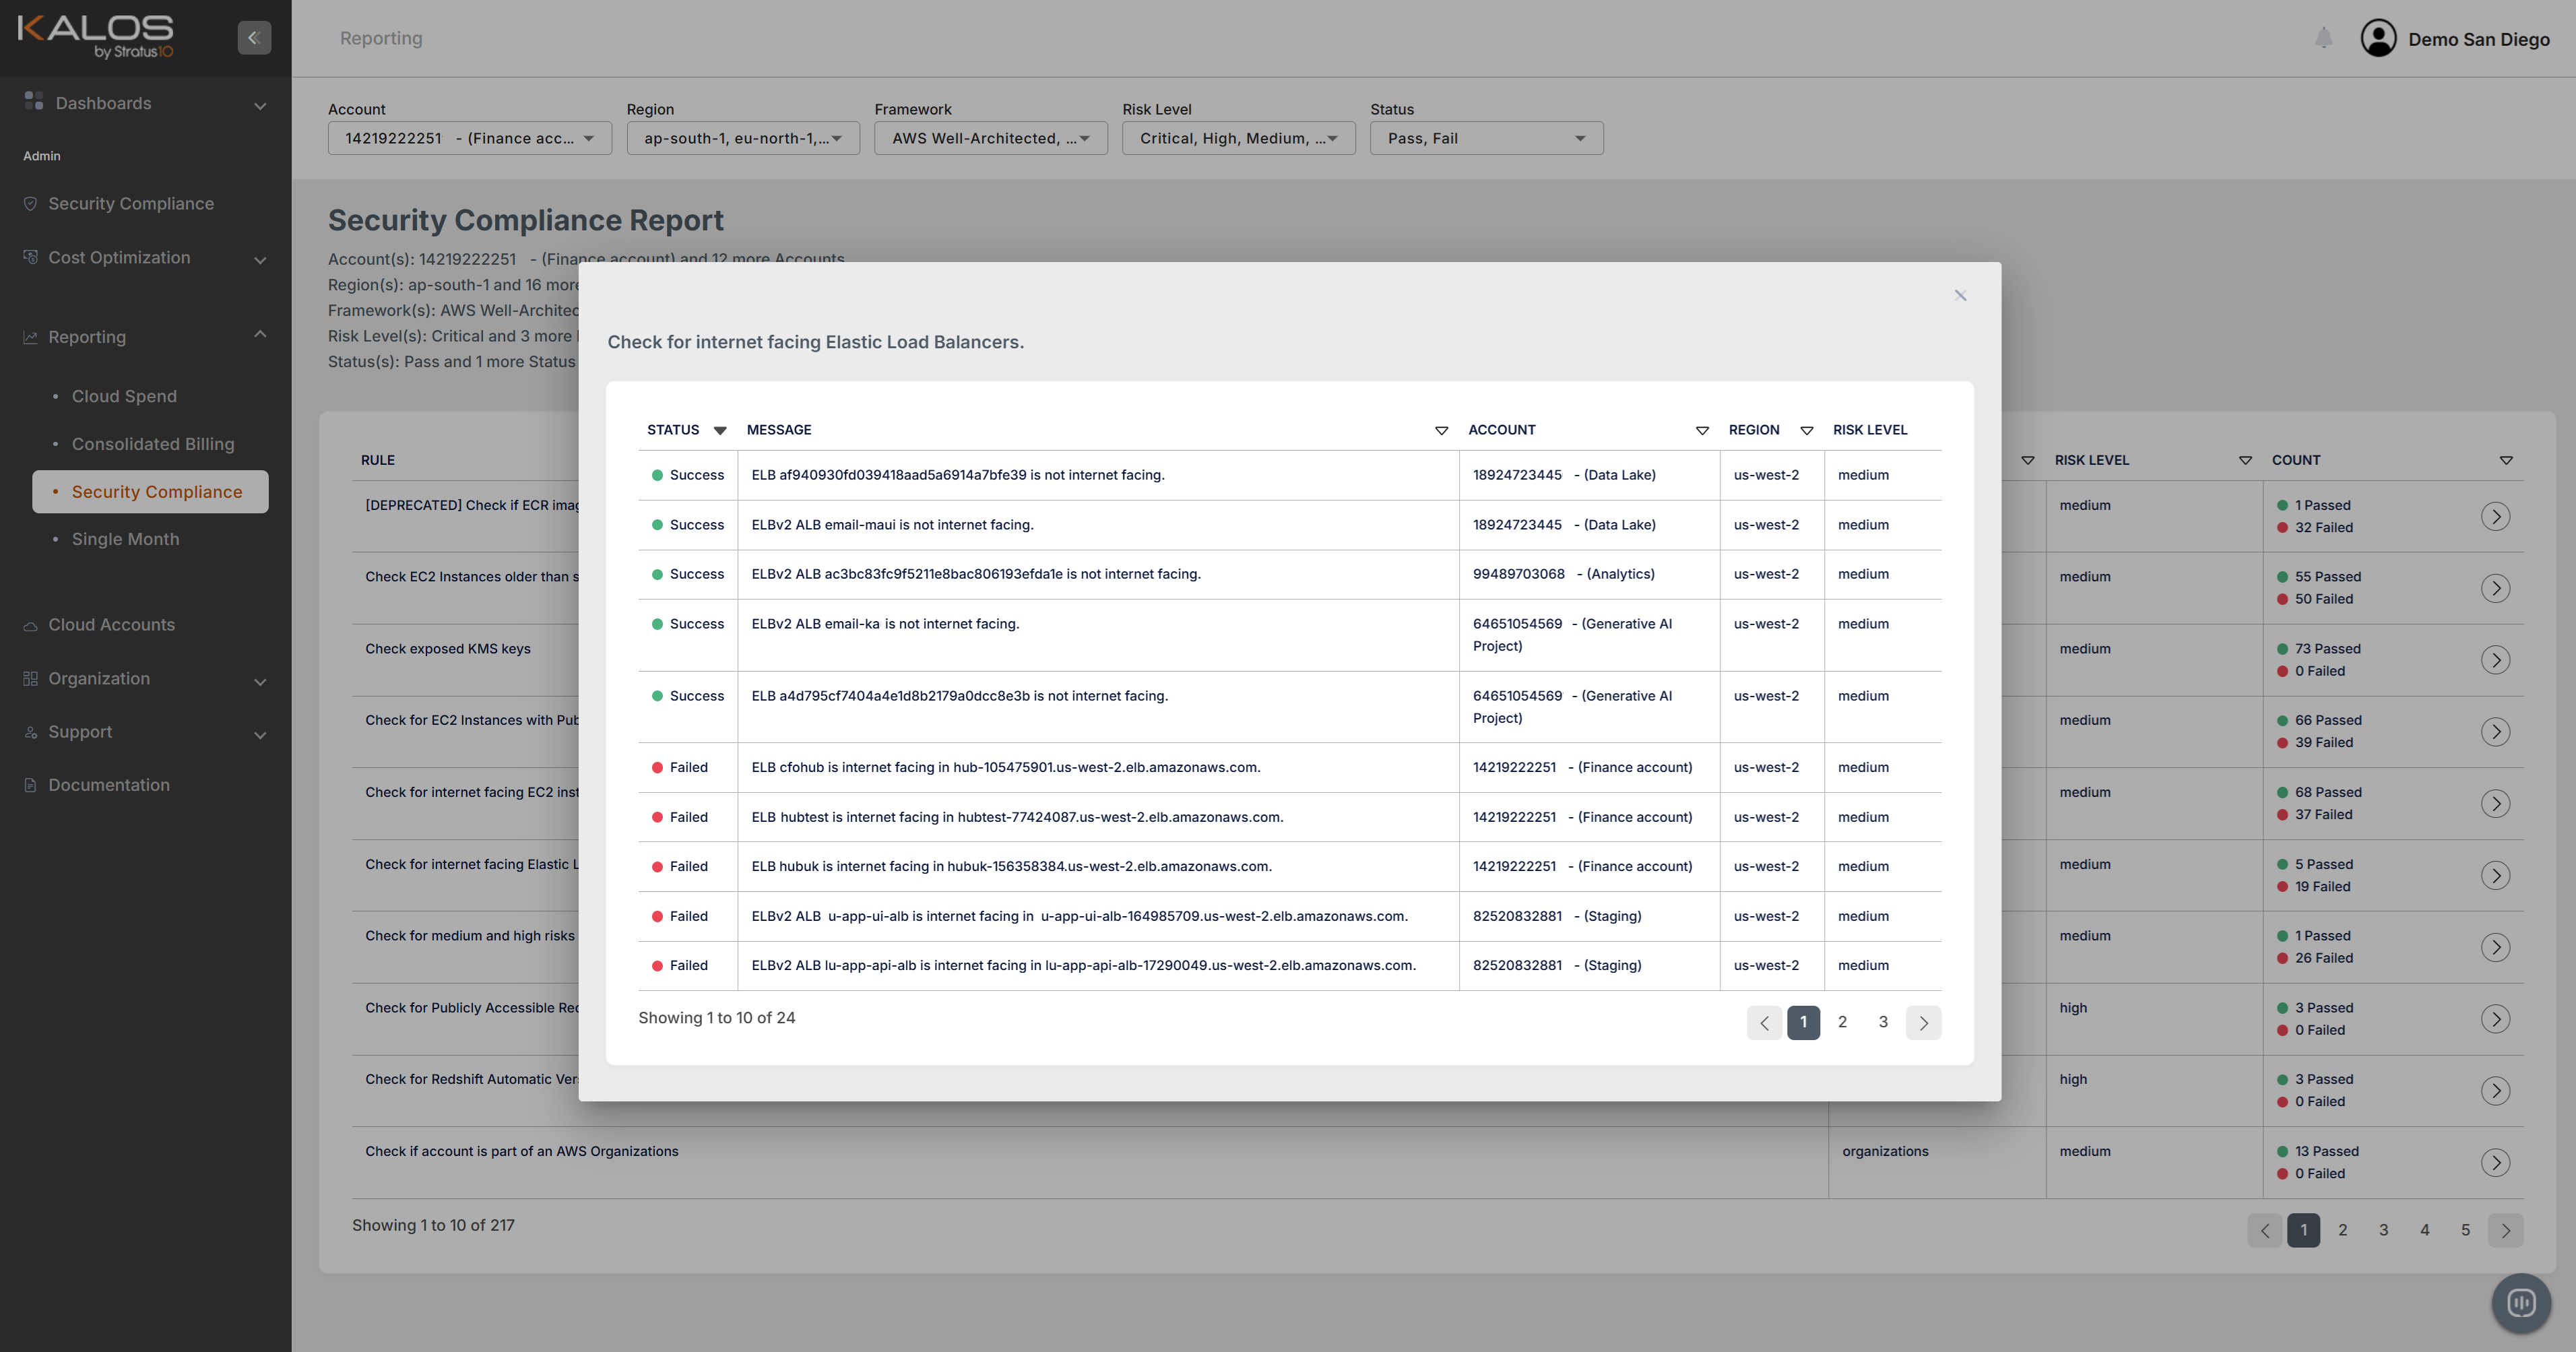Open details arrow for 13 Passed row
The image size is (2576, 1352).
coord(2495,1162)
